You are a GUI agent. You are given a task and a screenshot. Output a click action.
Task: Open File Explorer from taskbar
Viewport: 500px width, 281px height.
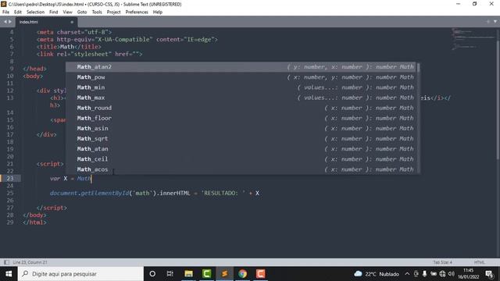click(x=188, y=274)
